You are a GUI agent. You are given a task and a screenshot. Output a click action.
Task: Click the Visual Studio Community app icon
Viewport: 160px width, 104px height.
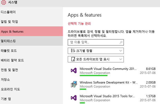click(74, 70)
